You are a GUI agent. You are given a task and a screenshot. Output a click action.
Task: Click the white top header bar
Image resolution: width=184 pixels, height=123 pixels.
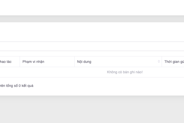click(x=92, y=7)
